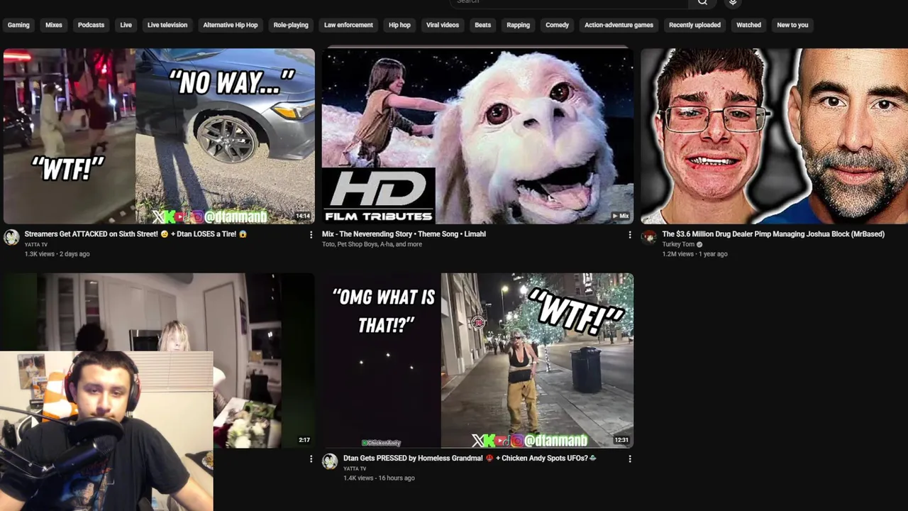Open Turkey Tom channel avatar
908x511 pixels.
pyautogui.click(x=649, y=237)
